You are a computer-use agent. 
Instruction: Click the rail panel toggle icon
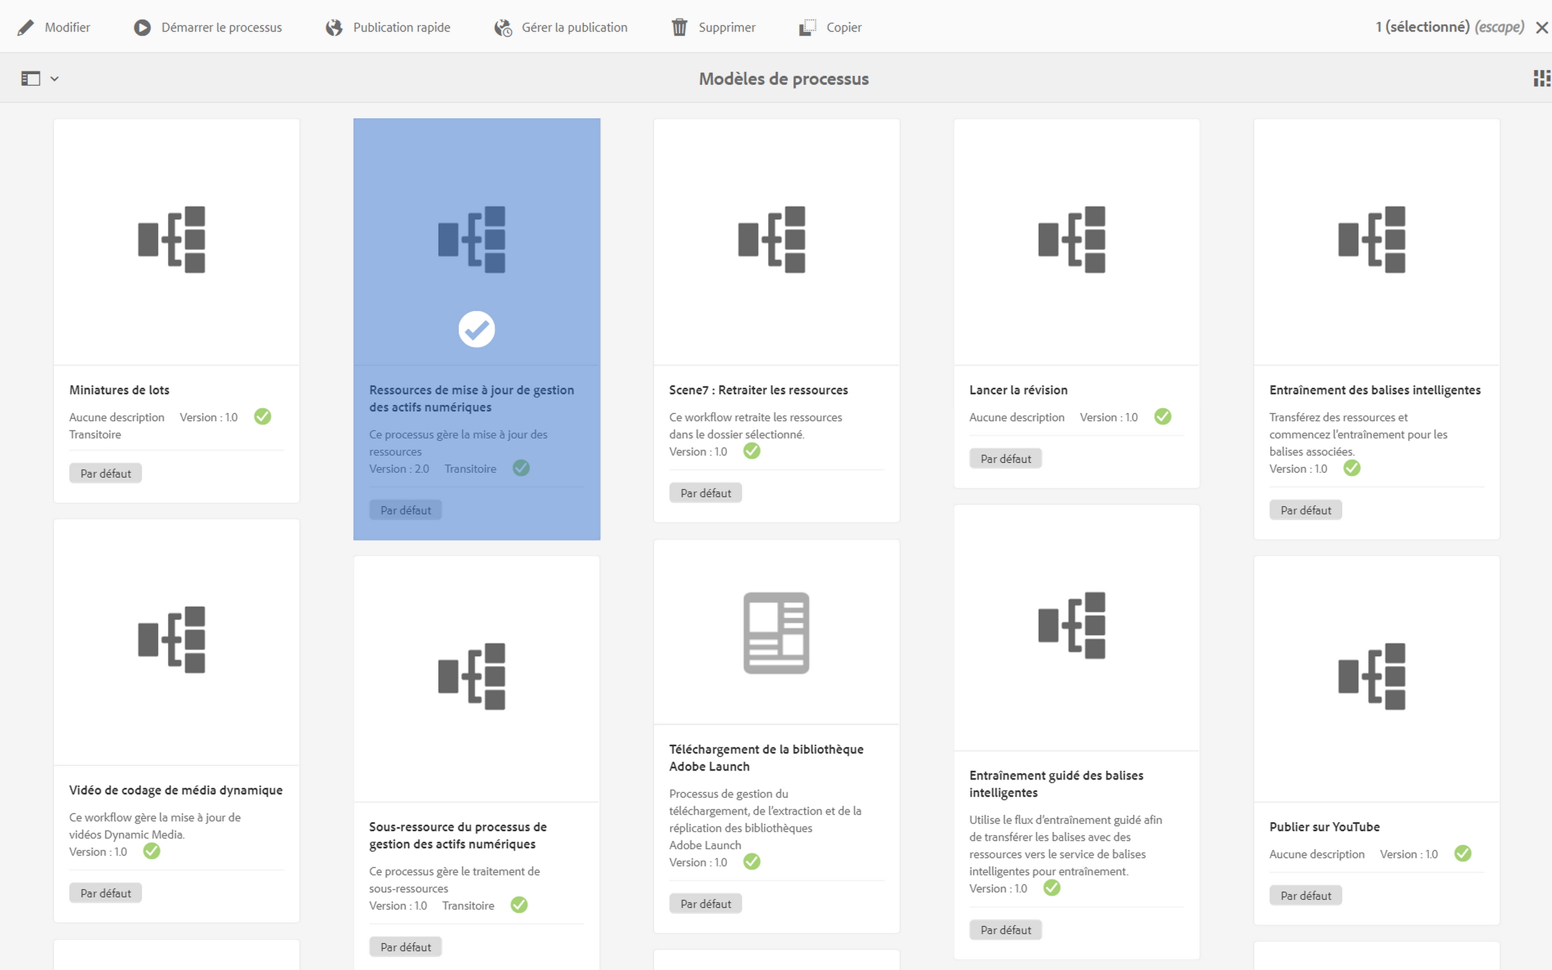coord(30,78)
